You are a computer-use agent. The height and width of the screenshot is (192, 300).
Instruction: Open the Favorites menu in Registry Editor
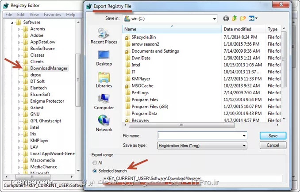52,15
